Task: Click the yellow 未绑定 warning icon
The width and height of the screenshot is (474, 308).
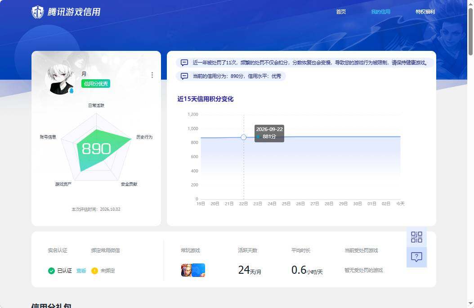Action: tap(94, 271)
